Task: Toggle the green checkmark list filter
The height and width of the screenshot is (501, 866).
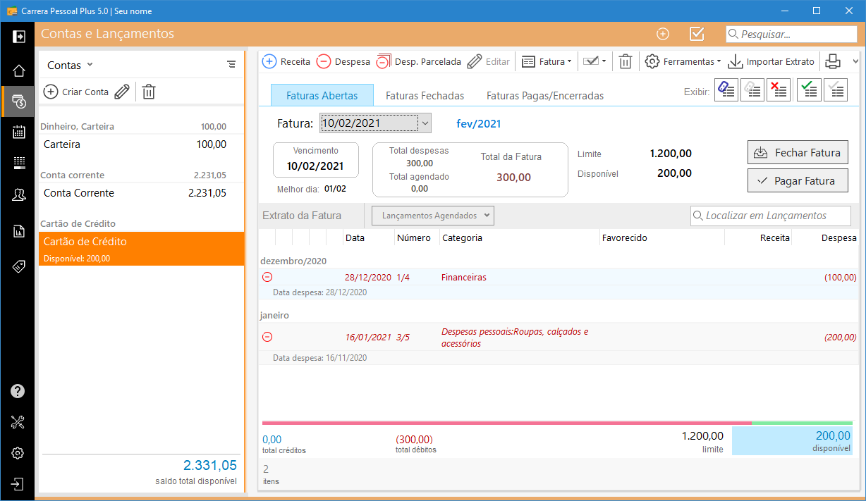Action: 809,89
